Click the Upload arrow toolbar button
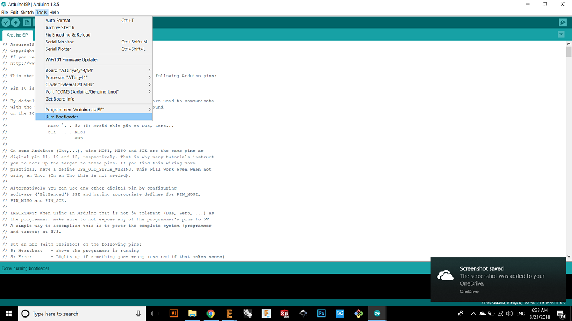The image size is (572, 321). click(15, 23)
